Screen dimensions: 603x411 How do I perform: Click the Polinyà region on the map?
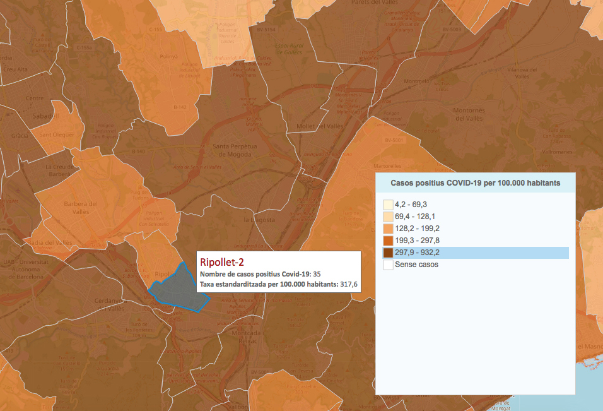point(168,56)
